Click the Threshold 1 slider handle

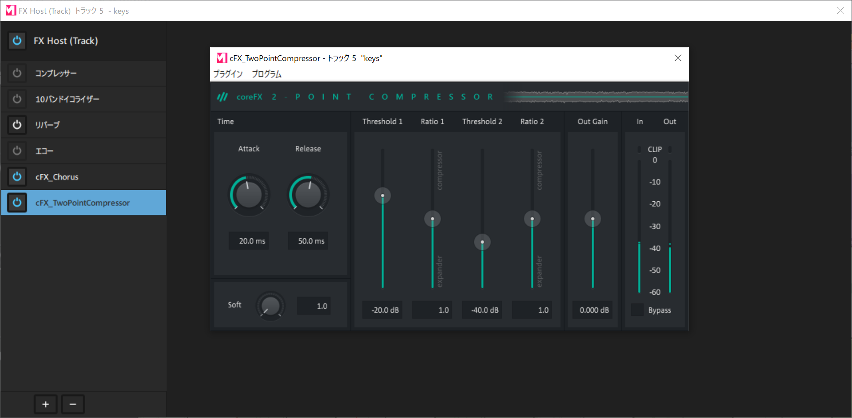tap(383, 196)
